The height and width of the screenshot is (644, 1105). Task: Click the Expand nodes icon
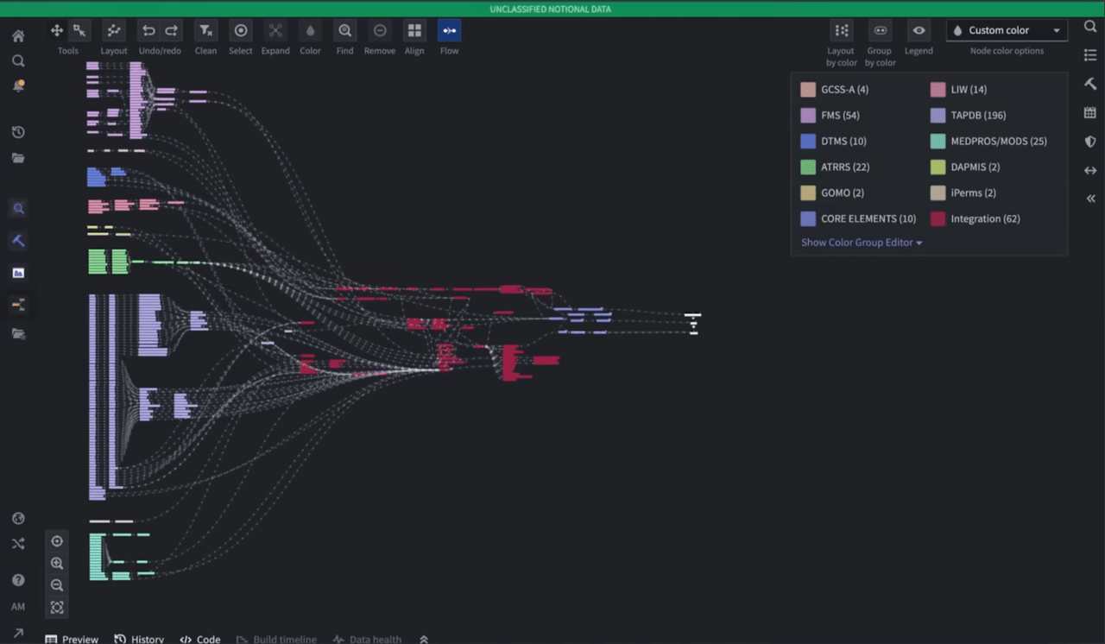(275, 31)
